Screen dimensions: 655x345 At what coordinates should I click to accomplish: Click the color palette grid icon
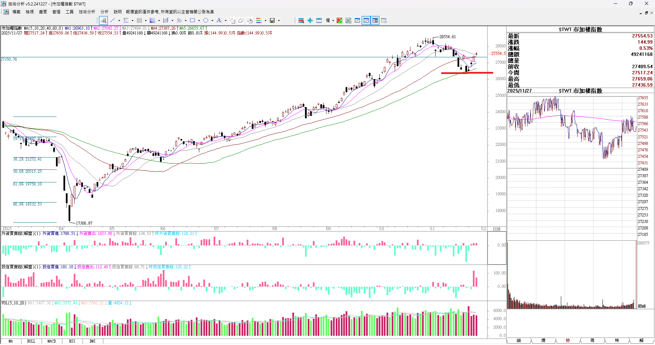(x=259, y=20)
